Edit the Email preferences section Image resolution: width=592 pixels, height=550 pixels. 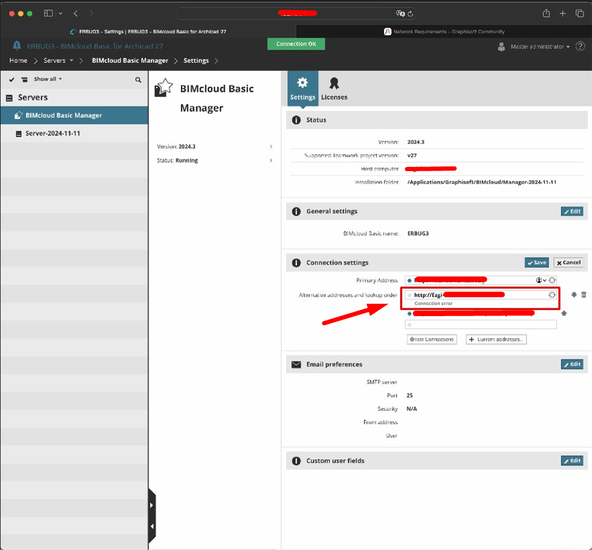click(x=572, y=364)
